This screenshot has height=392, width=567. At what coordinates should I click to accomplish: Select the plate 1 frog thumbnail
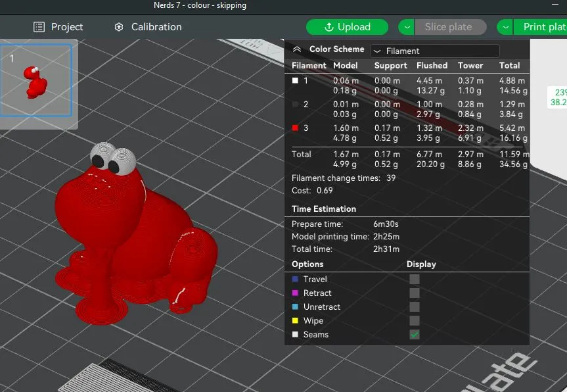coord(36,79)
